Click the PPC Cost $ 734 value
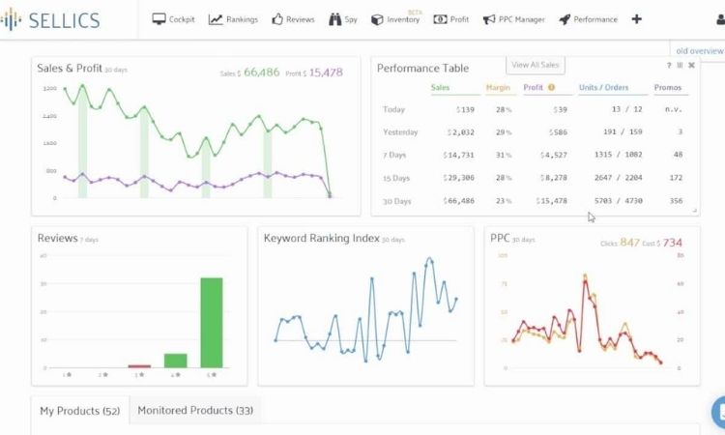The width and height of the screenshot is (725, 435). pos(662,243)
